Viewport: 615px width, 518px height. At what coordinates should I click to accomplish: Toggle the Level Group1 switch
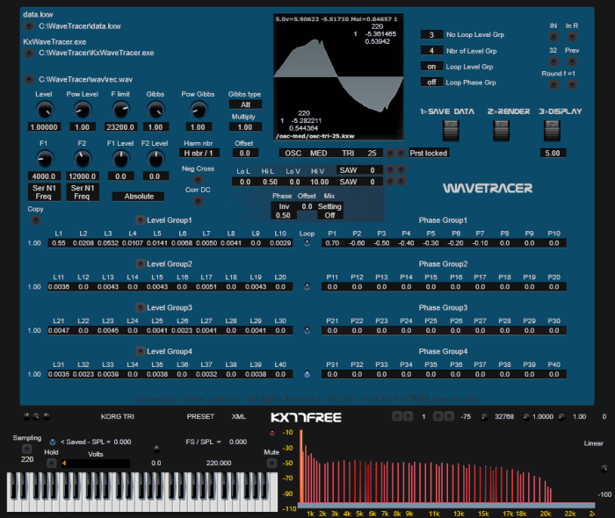pyautogui.click(x=141, y=220)
